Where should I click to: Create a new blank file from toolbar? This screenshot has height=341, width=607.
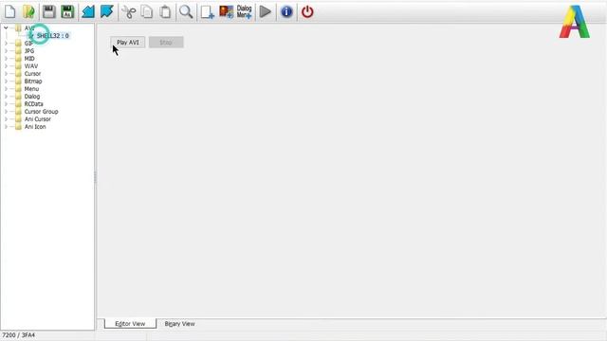(10, 11)
